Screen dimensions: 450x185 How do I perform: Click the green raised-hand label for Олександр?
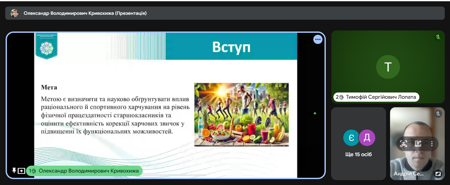coord(84,171)
